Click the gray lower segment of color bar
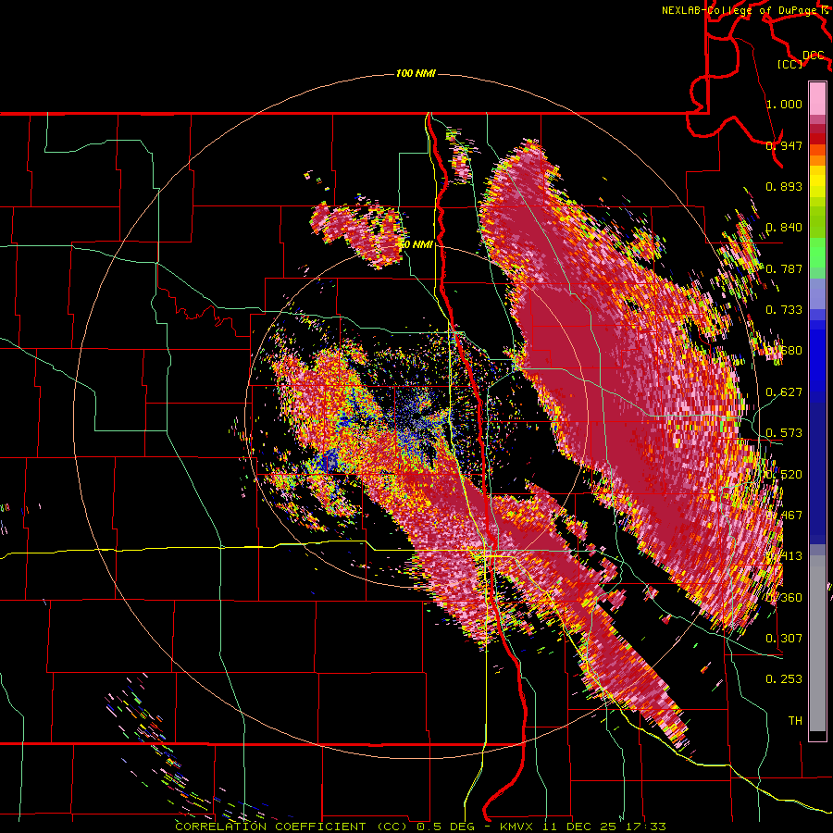The image size is (833, 833). tap(817, 643)
